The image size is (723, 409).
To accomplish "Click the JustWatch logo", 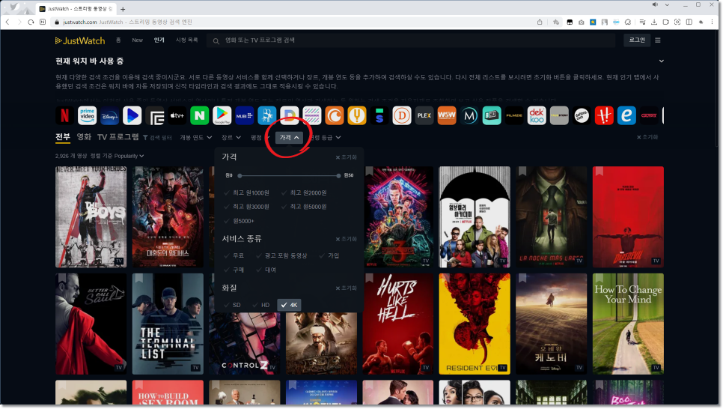I will tap(80, 40).
